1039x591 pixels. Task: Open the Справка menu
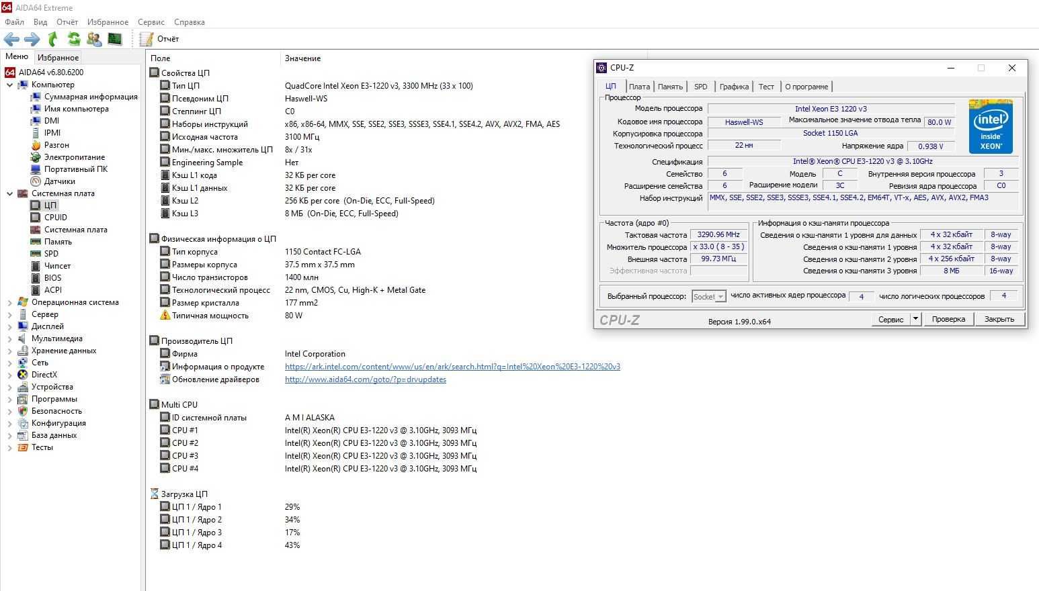tap(190, 21)
